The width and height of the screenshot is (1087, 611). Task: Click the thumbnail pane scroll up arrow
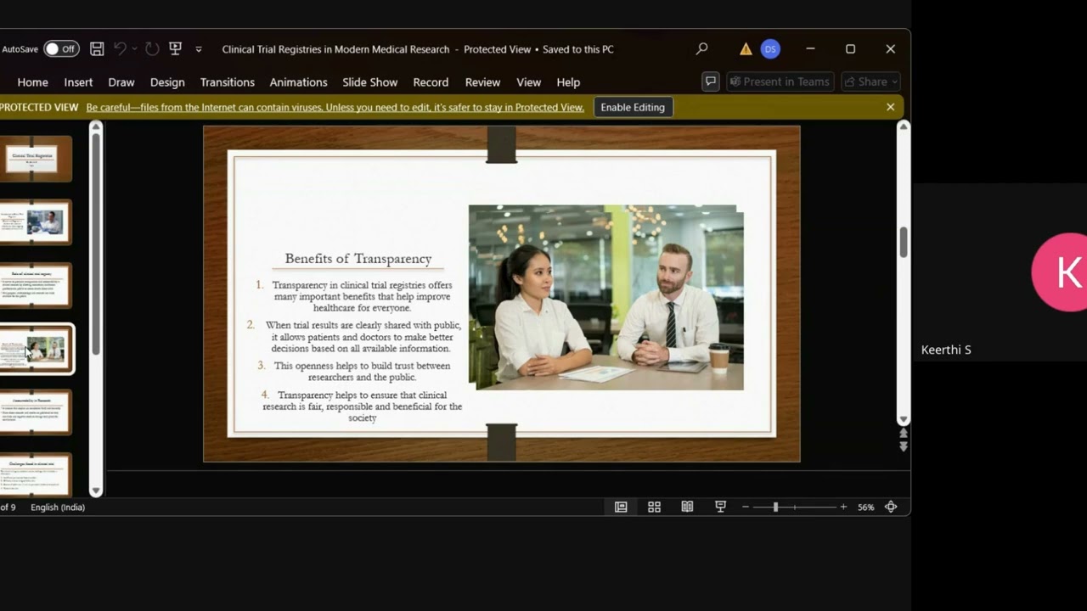[95, 127]
